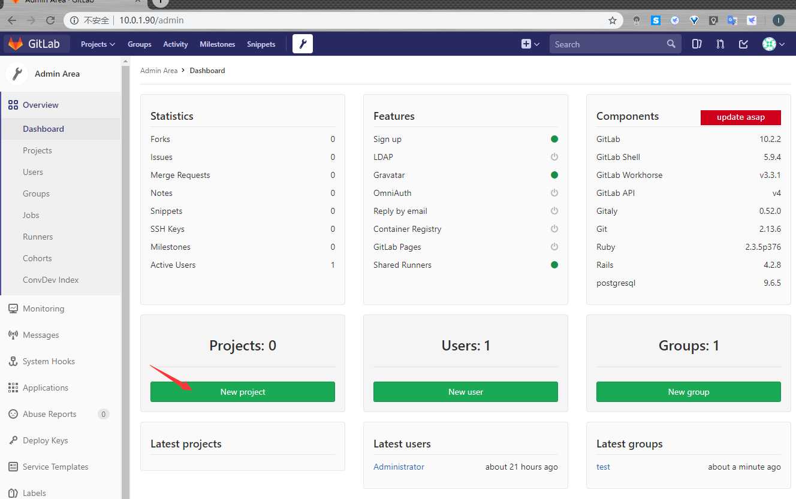Click the Container Registry power indicator

coord(554,229)
